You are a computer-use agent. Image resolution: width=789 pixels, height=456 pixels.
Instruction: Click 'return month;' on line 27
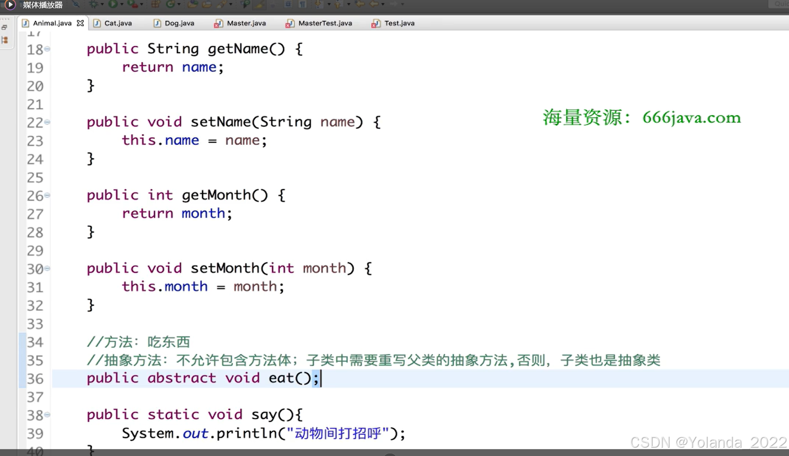(x=177, y=213)
